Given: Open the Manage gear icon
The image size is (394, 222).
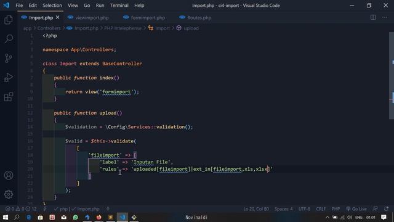Looking at the screenshot, I should pos(9,194).
